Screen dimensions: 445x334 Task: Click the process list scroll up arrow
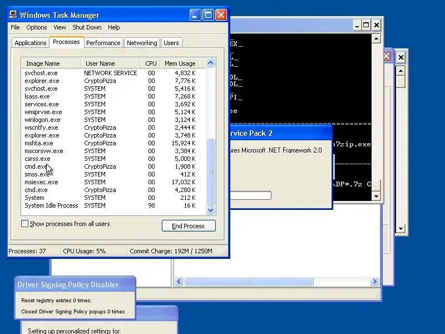(211, 63)
